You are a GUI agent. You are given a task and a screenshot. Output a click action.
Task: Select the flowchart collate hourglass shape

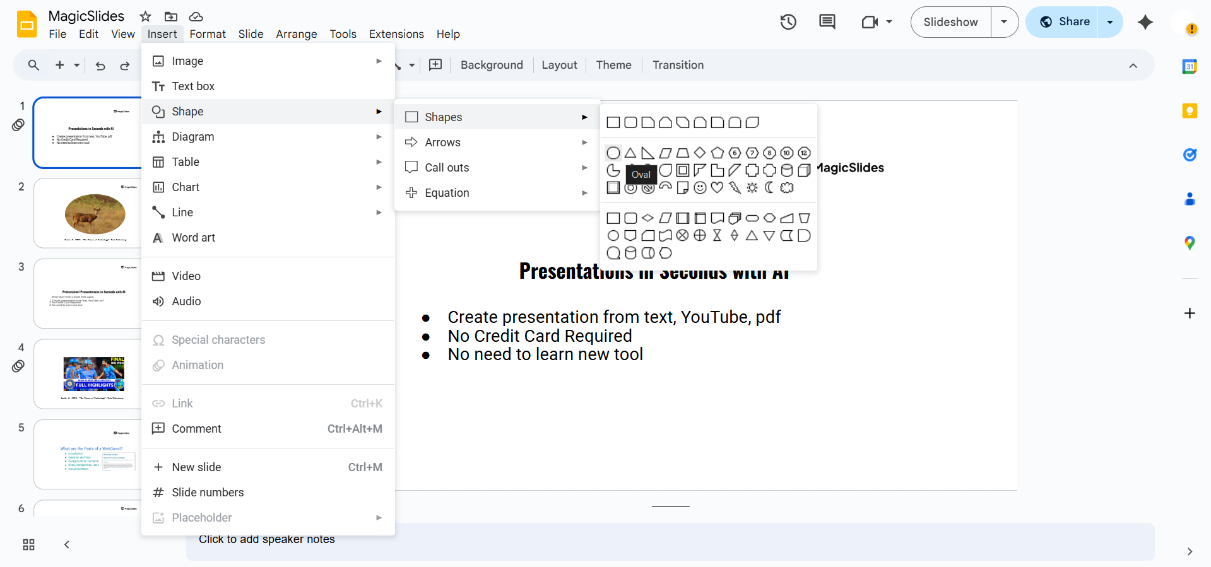pyautogui.click(x=718, y=236)
